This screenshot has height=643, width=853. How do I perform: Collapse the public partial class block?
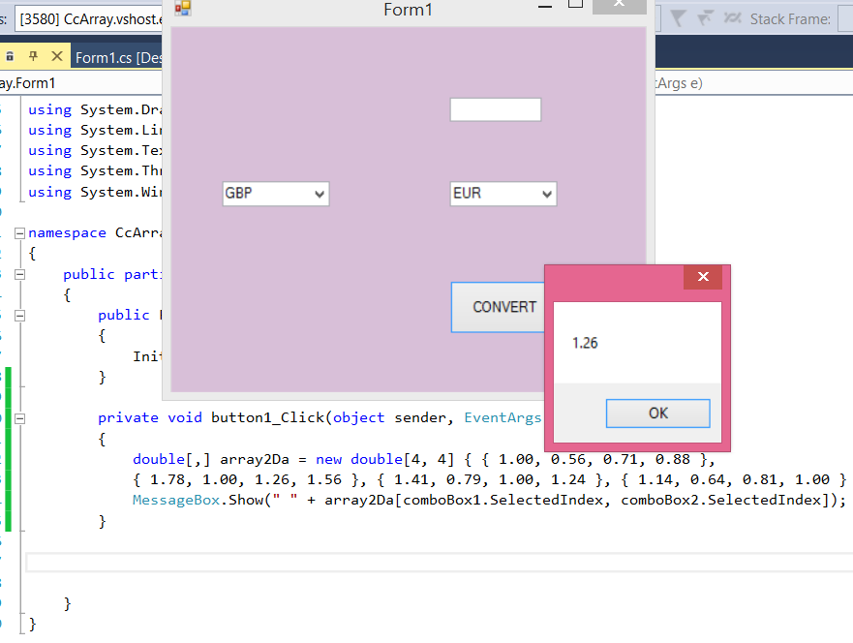[x=19, y=274]
